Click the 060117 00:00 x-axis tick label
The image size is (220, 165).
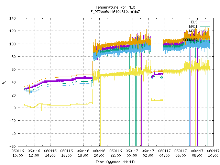tap(132, 153)
